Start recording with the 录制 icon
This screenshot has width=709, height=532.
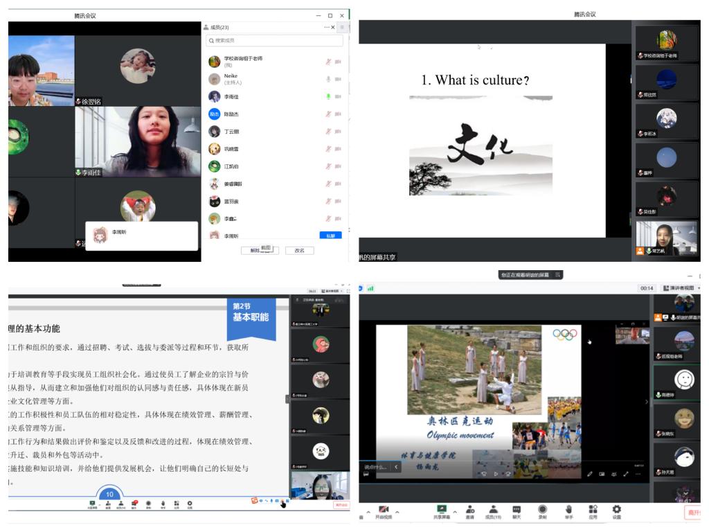coord(542,511)
